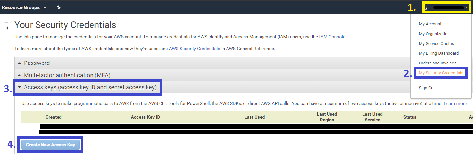Open the account name dropdown menu
The height and width of the screenshot is (154, 473).
tap(446, 7)
